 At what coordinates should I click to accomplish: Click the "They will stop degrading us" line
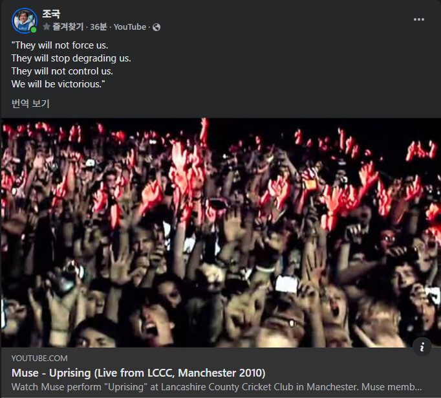71,58
